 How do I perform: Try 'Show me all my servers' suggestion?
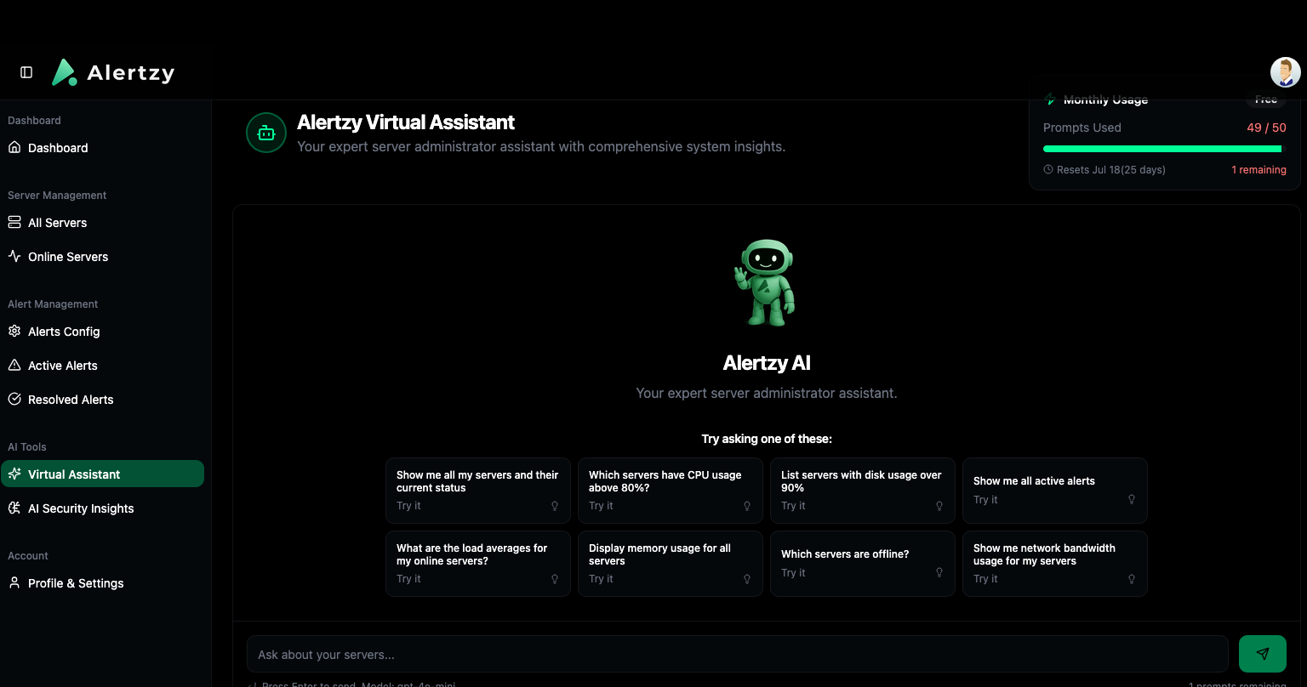pyautogui.click(x=478, y=491)
